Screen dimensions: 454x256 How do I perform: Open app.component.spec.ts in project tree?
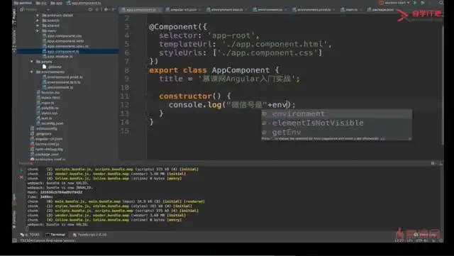click(65, 46)
